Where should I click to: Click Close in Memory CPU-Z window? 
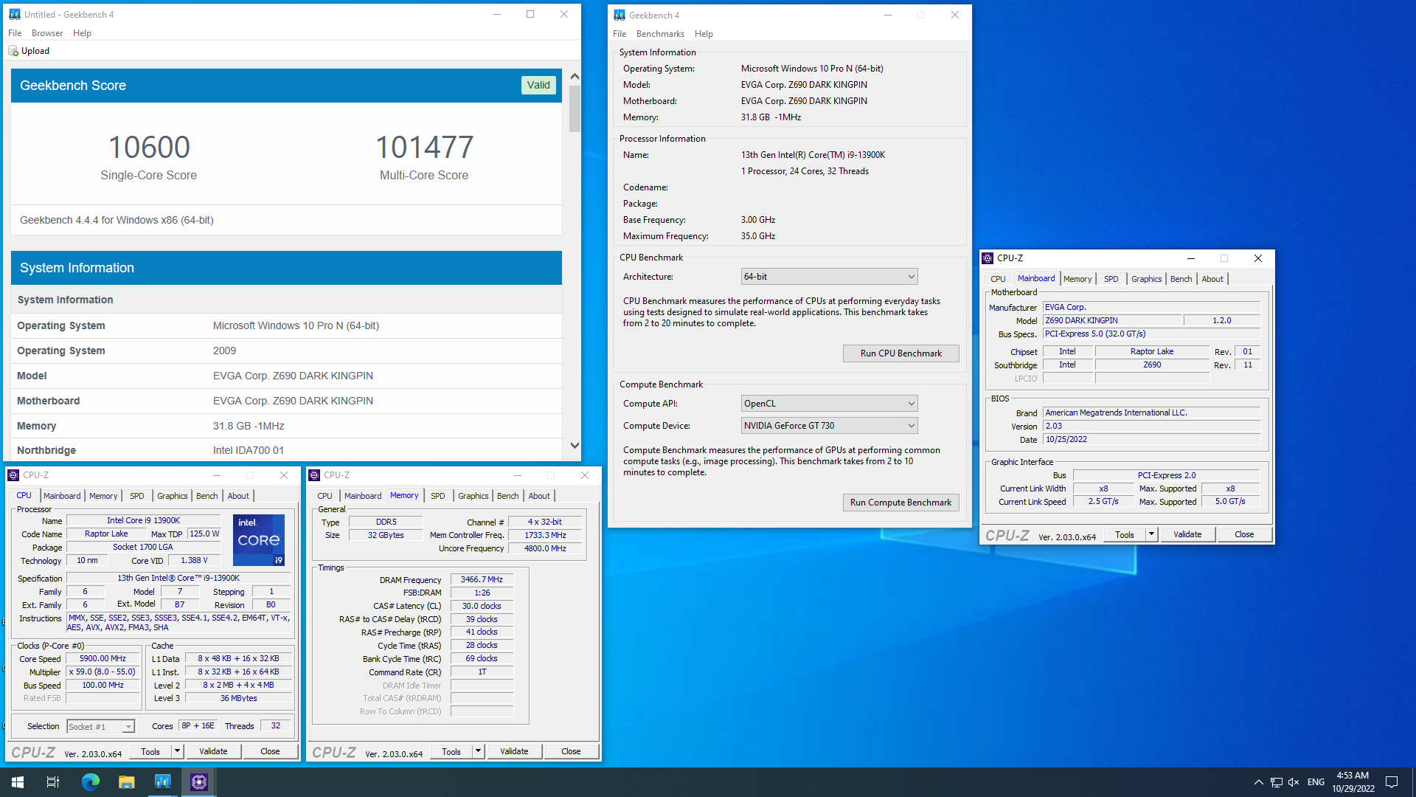pyautogui.click(x=571, y=751)
